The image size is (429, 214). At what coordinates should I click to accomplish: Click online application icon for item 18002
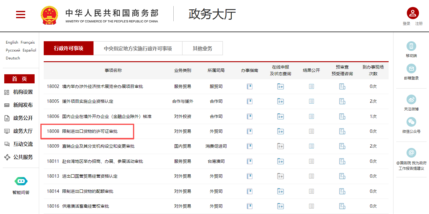click(280, 86)
